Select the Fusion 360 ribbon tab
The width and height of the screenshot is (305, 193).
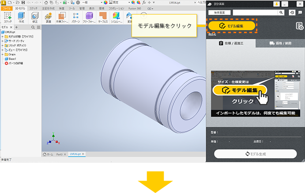(135, 8)
